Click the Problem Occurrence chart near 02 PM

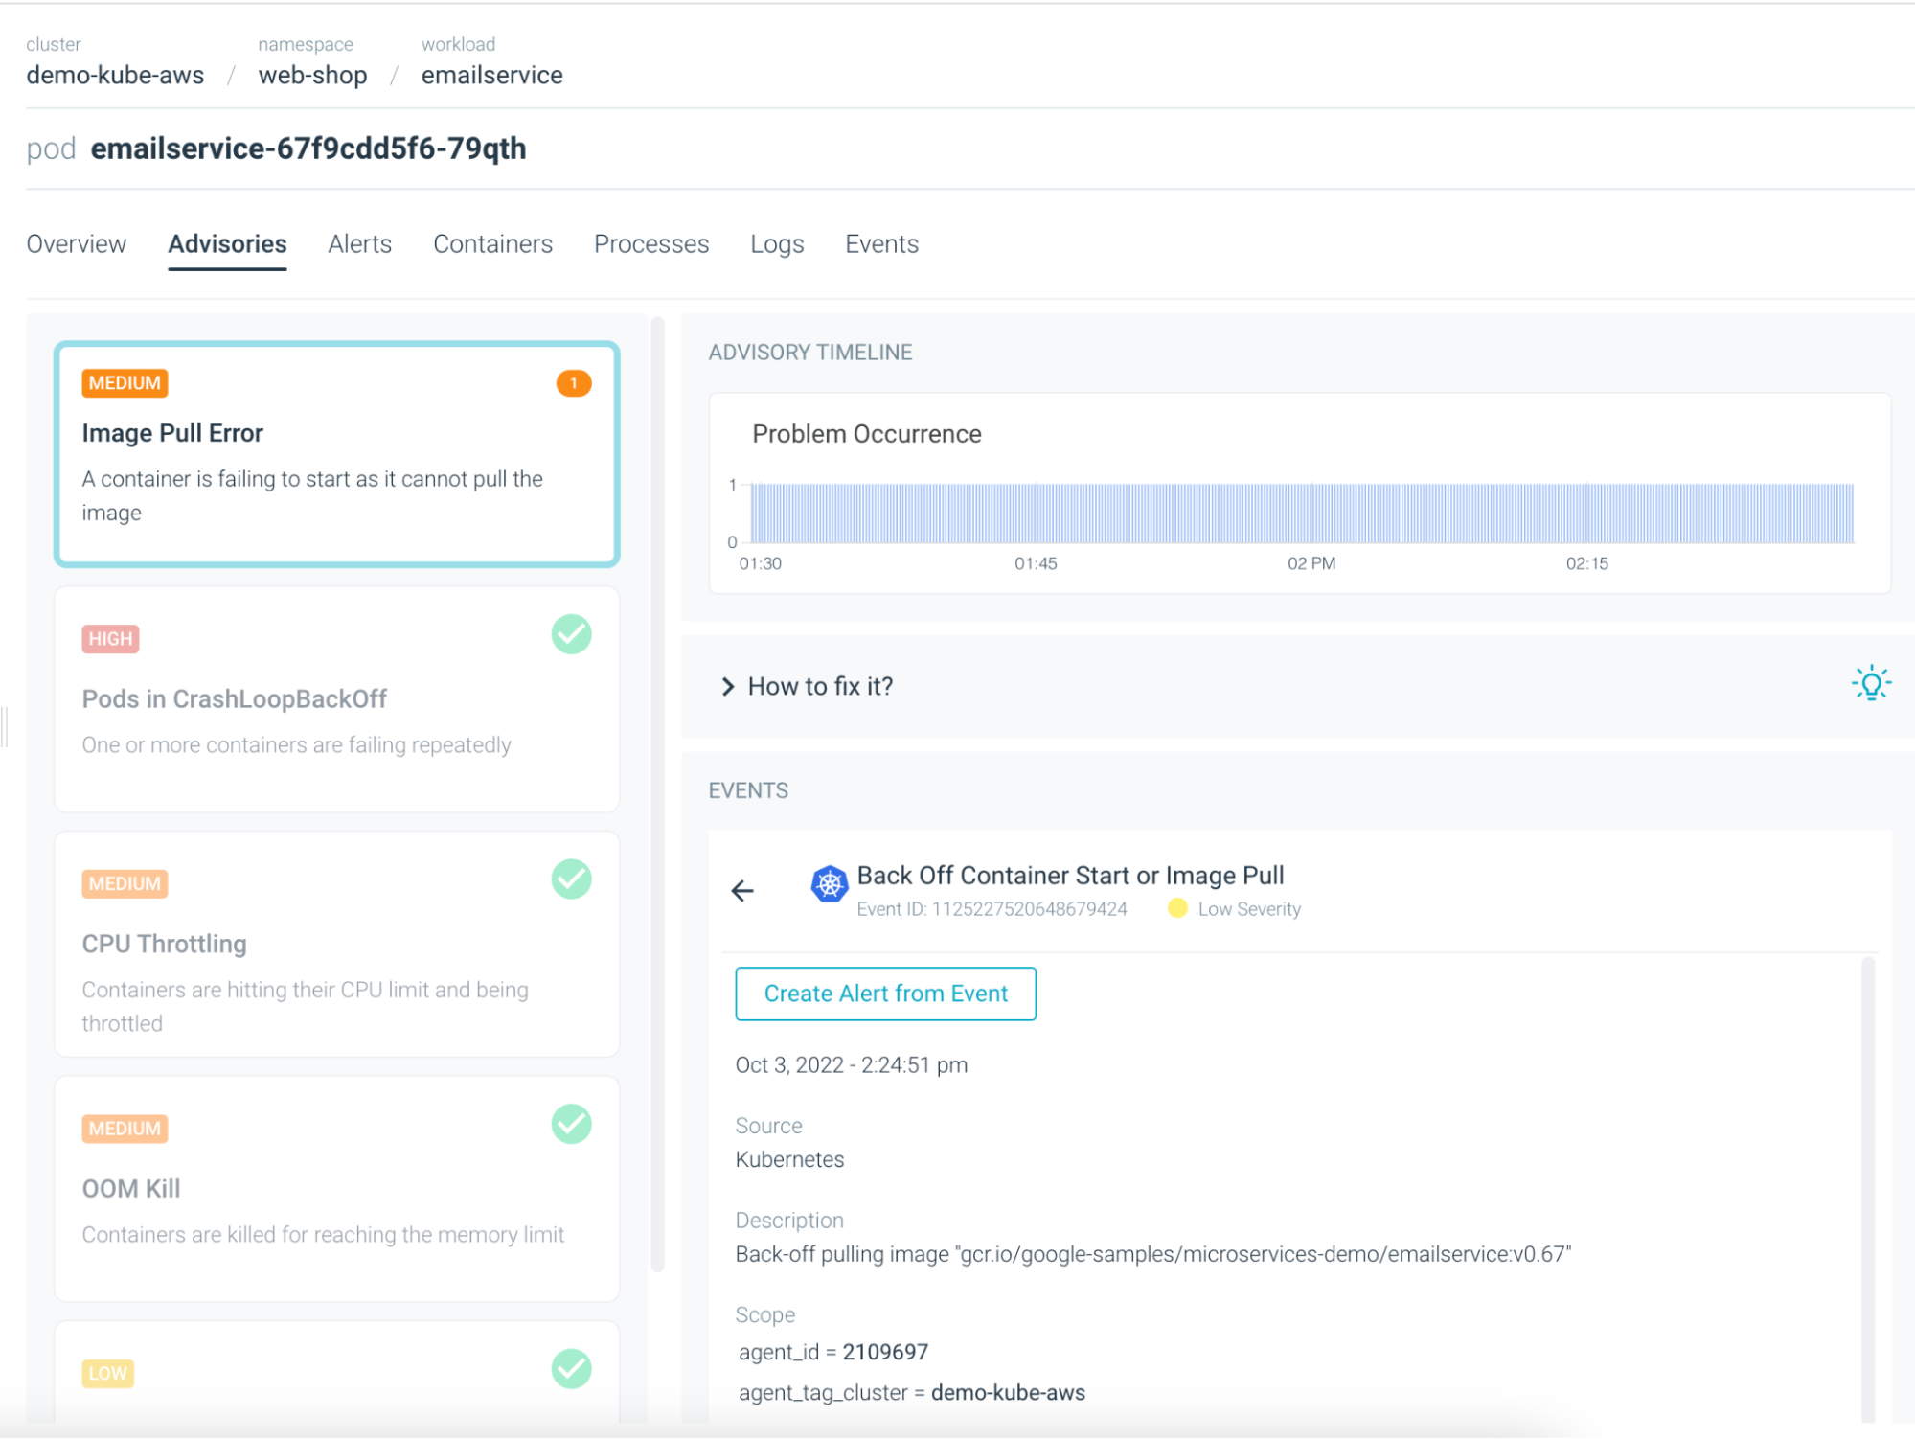point(1311,514)
